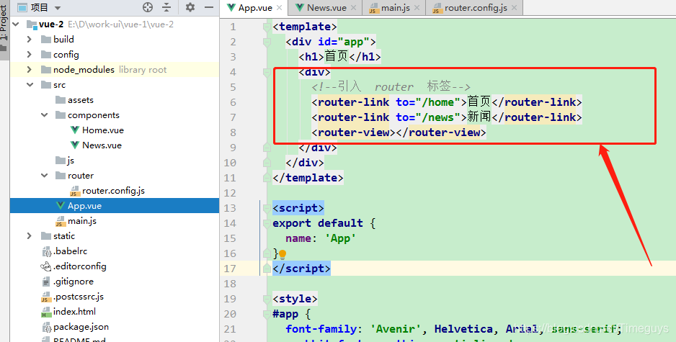Screen dimensions: 676x342
Task: Select the config folder icon
Action: point(46,55)
